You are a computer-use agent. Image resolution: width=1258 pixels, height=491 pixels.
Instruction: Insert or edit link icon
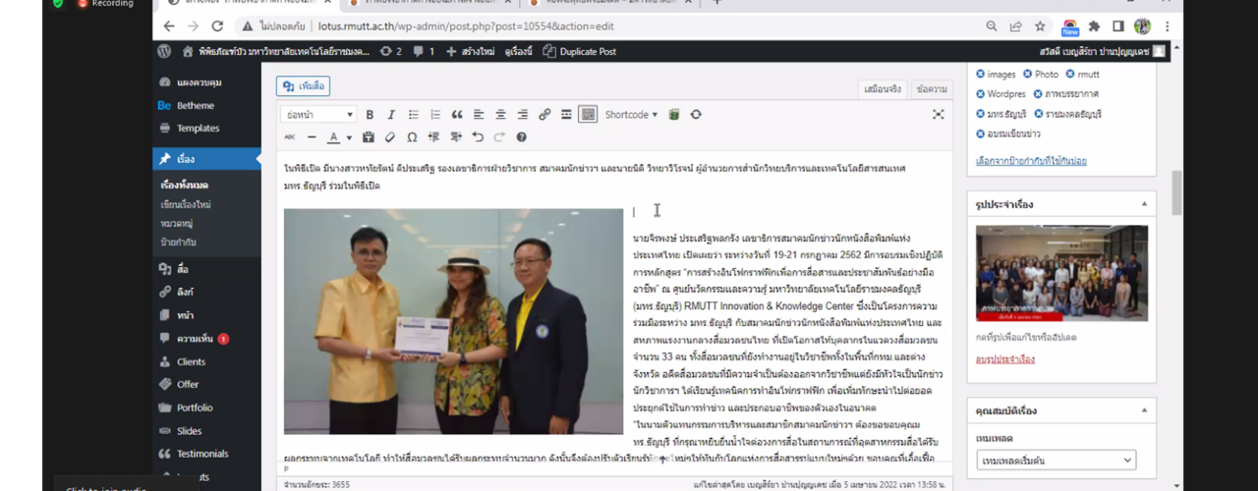[x=544, y=115]
